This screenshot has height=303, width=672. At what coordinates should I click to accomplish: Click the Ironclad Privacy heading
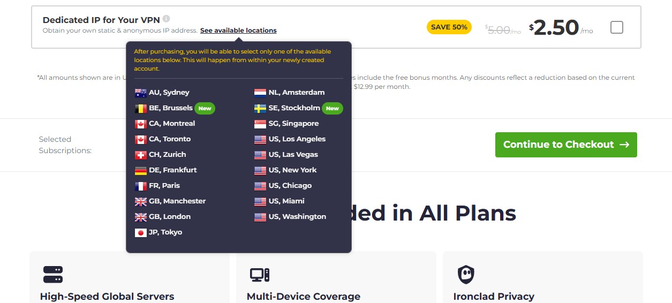tap(494, 297)
